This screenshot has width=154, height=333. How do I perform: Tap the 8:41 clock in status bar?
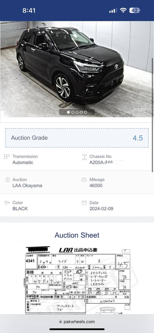[29, 10]
